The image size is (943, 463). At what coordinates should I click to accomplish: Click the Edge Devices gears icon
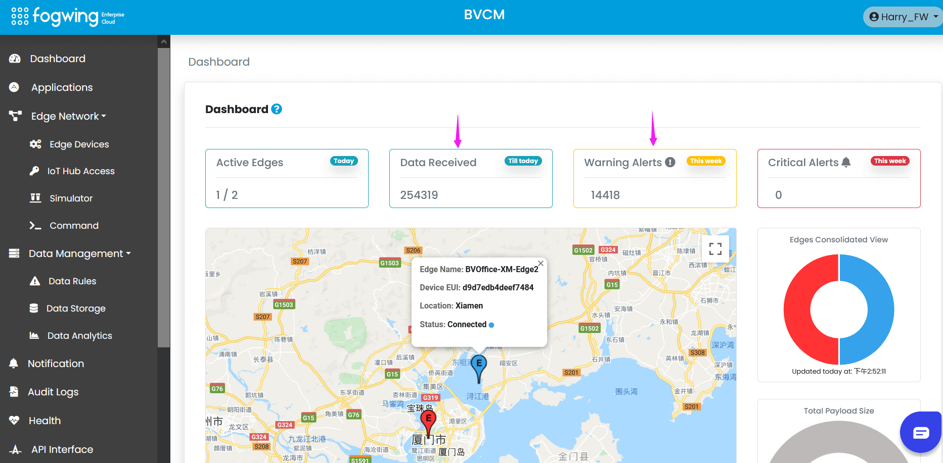click(x=35, y=144)
